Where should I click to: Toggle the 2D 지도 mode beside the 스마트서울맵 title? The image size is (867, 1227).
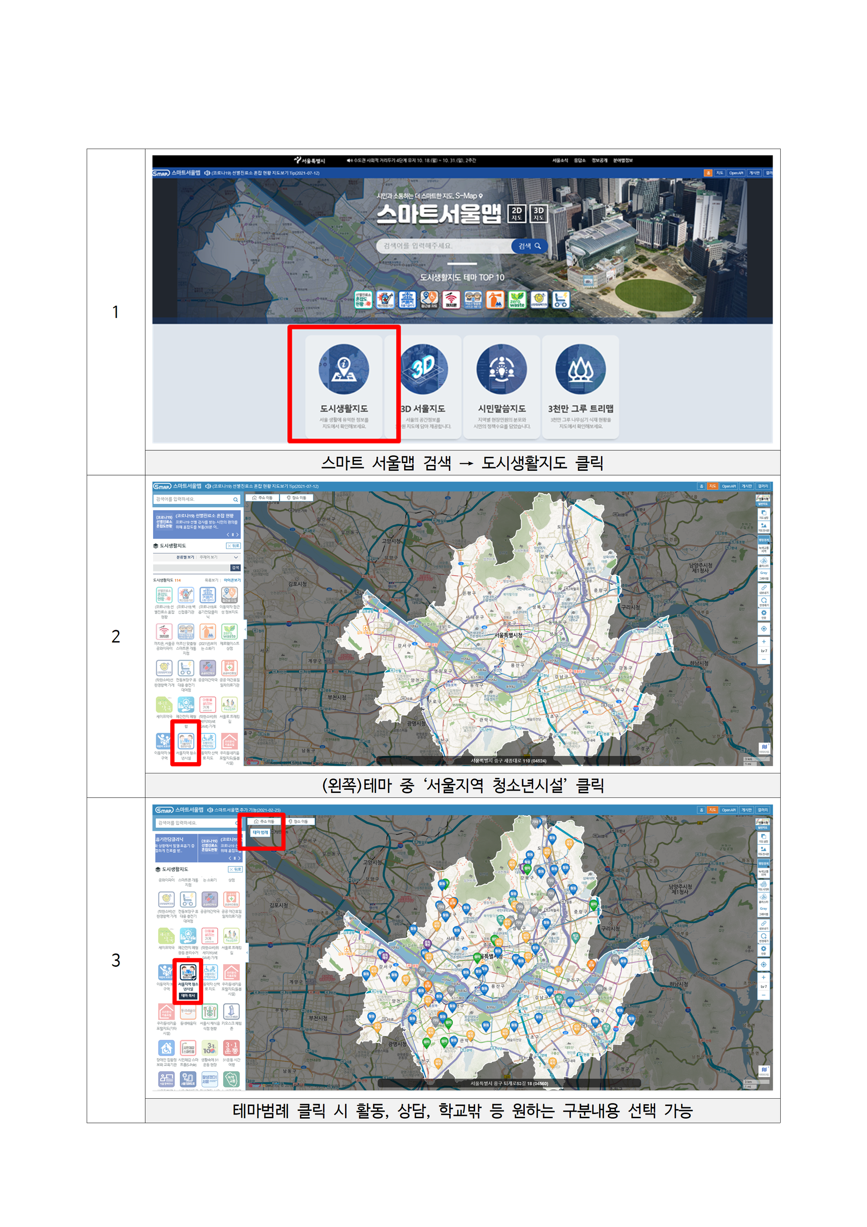click(517, 213)
